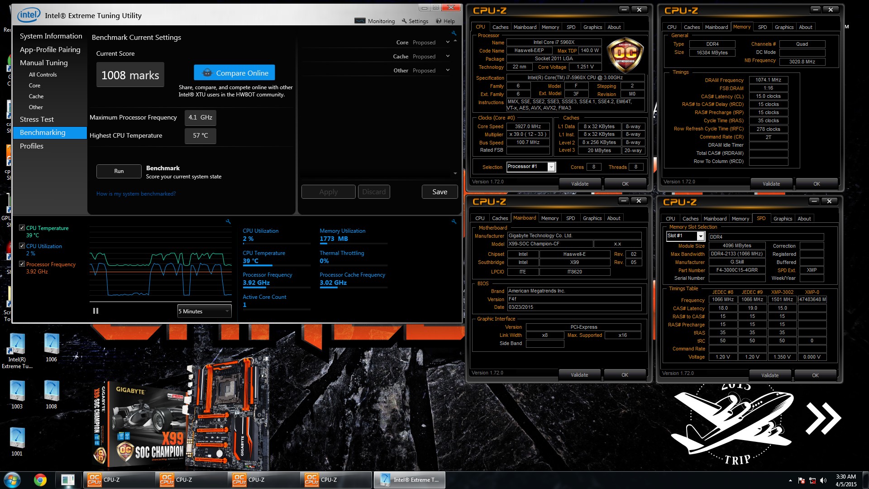
Task: Click mainboard Model X99-SOC Champion-CF field
Action: pos(549,244)
